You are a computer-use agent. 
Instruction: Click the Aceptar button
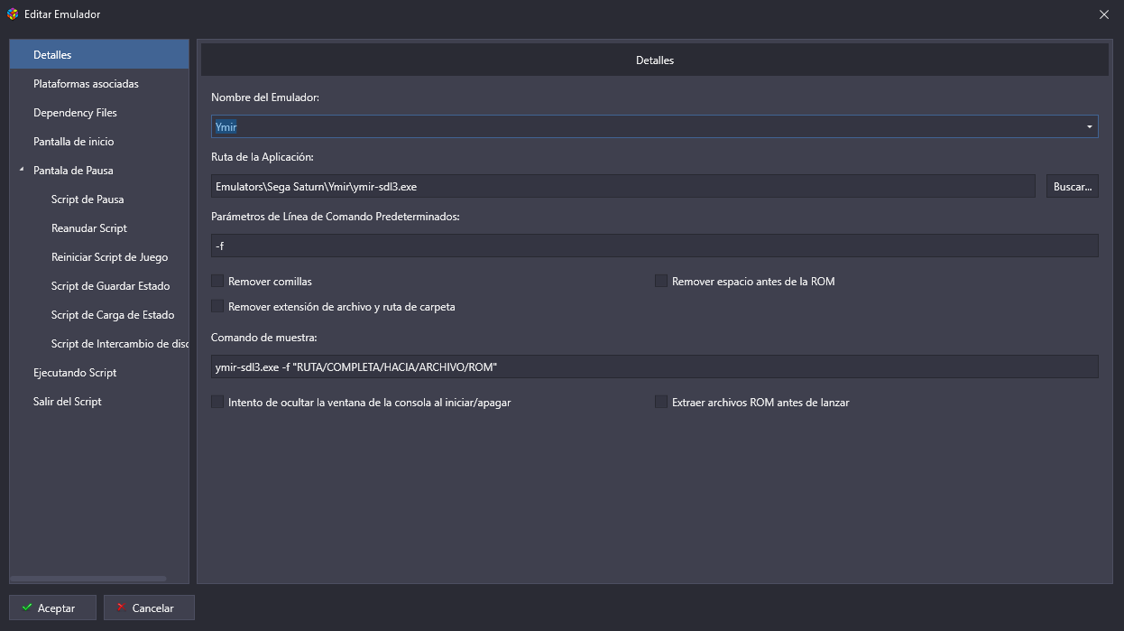click(x=54, y=608)
